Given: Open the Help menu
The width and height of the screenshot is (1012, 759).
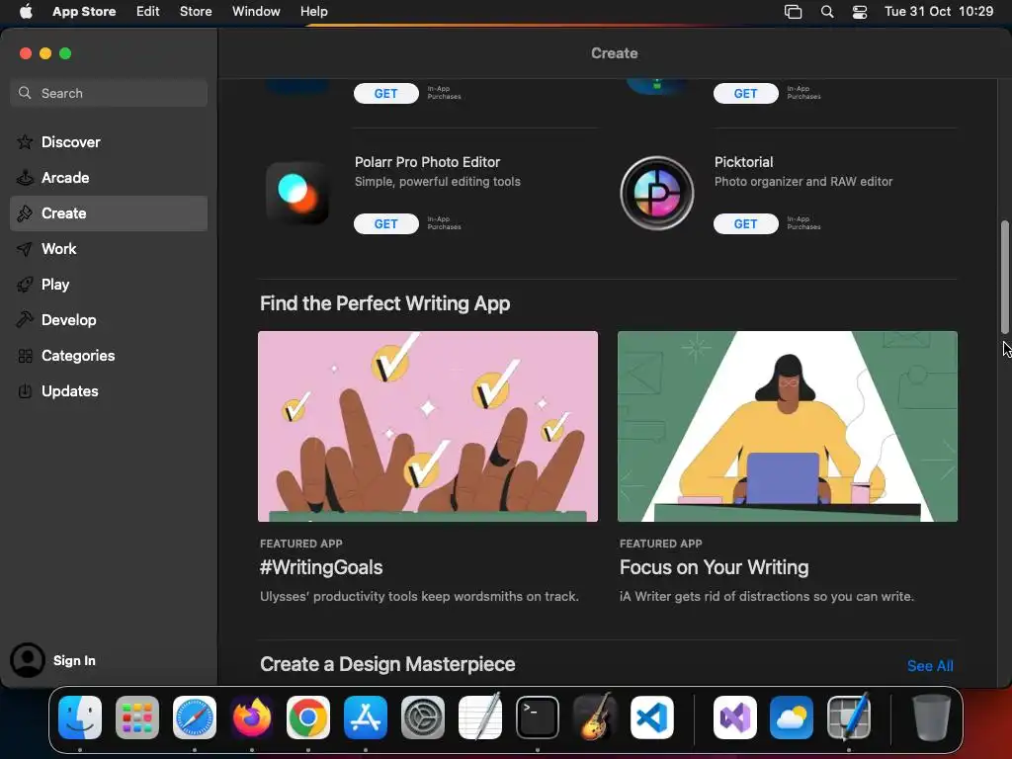Looking at the screenshot, I should (313, 12).
